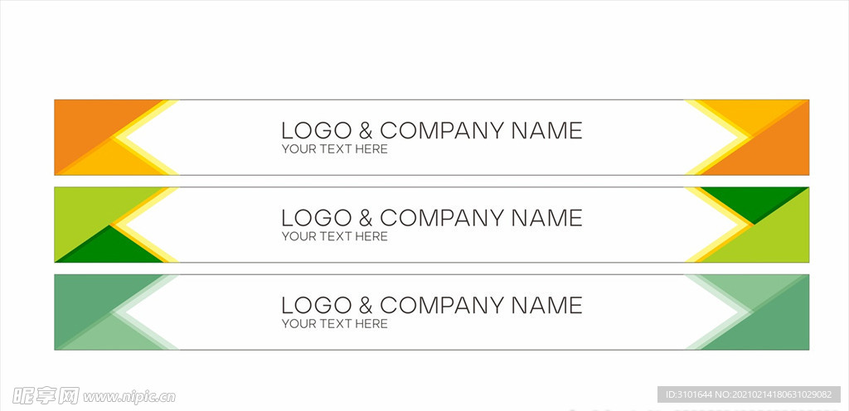849x411 pixels.
Task: Open the www.nipic.cn link
Action: click(129, 398)
